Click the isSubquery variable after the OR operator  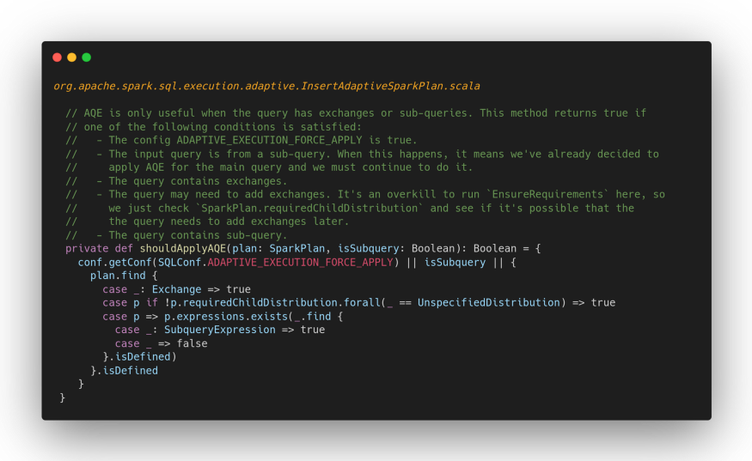pos(455,263)
